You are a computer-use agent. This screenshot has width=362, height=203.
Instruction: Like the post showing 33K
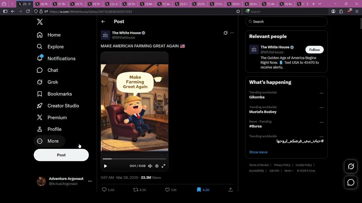[x=167, y=190]
